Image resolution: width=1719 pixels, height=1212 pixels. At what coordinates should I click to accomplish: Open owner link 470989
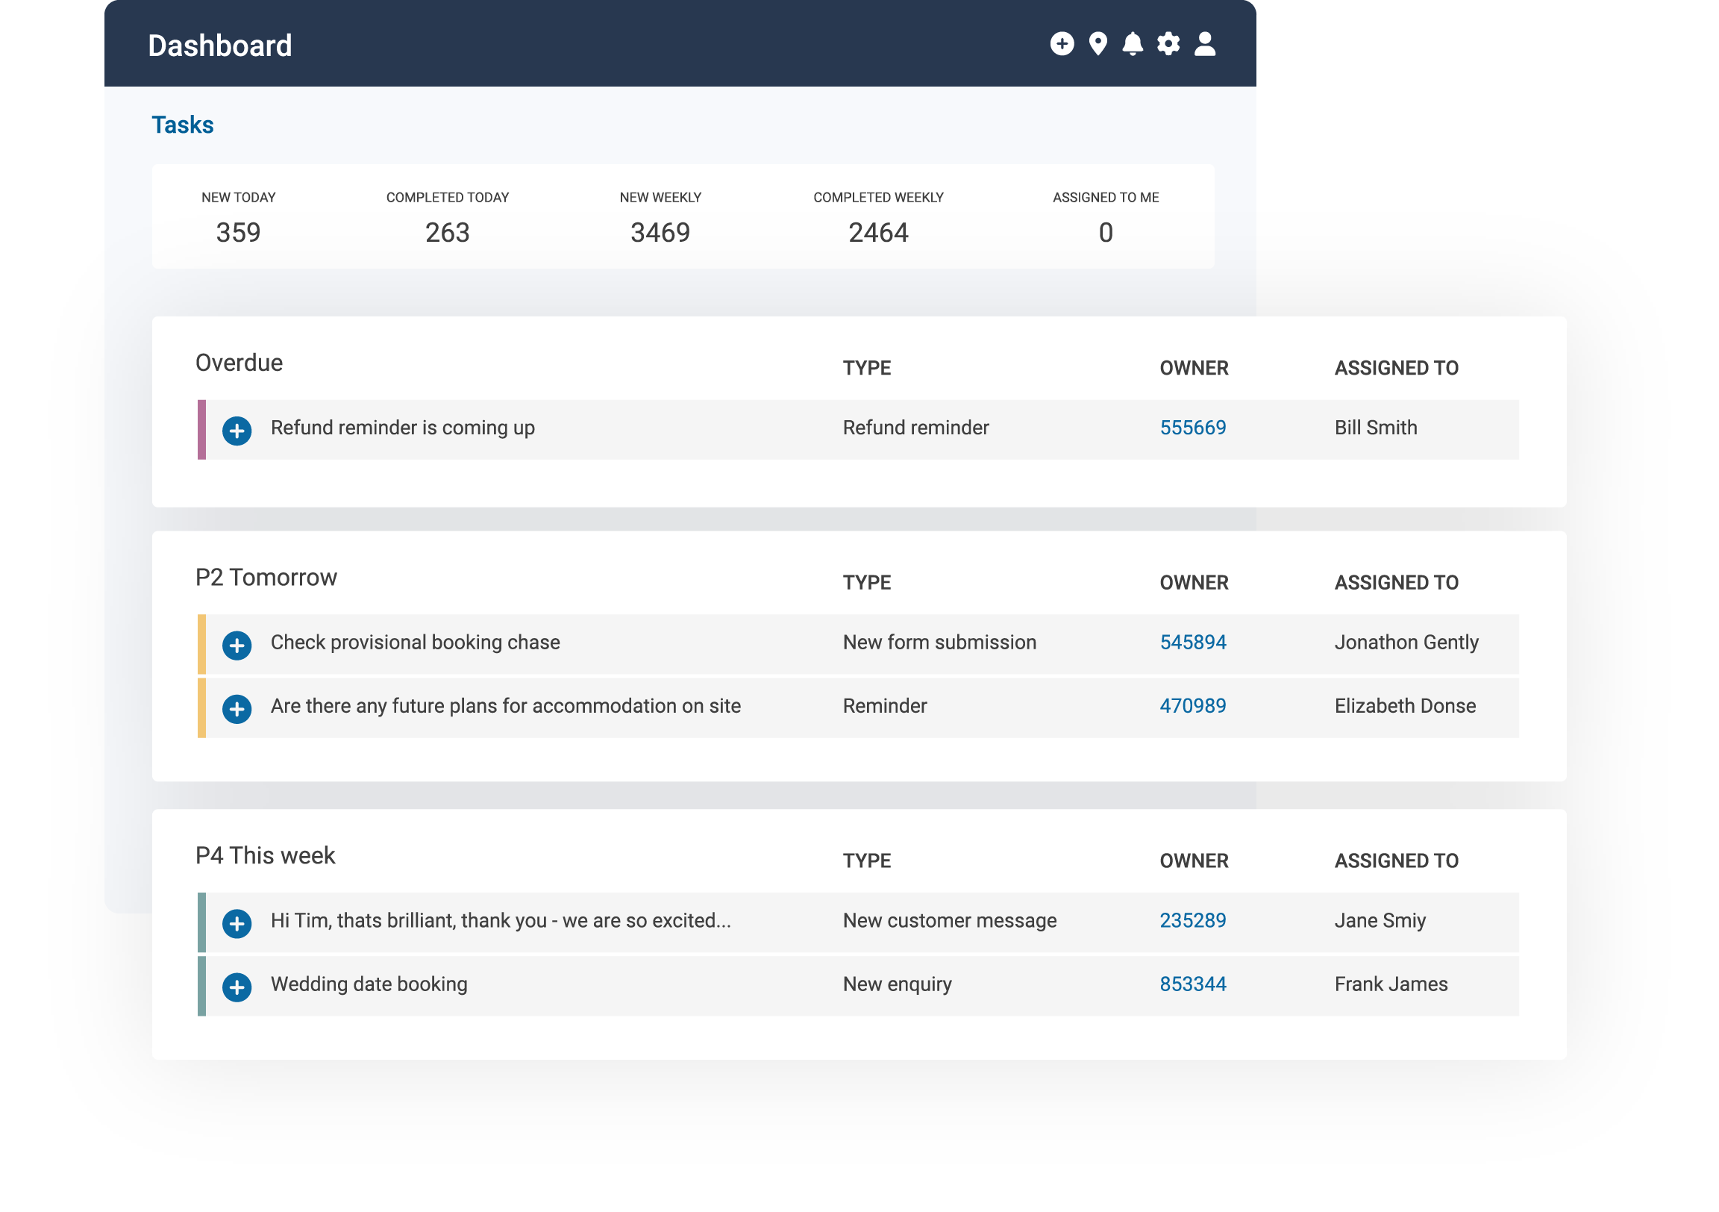[1193, 706]
